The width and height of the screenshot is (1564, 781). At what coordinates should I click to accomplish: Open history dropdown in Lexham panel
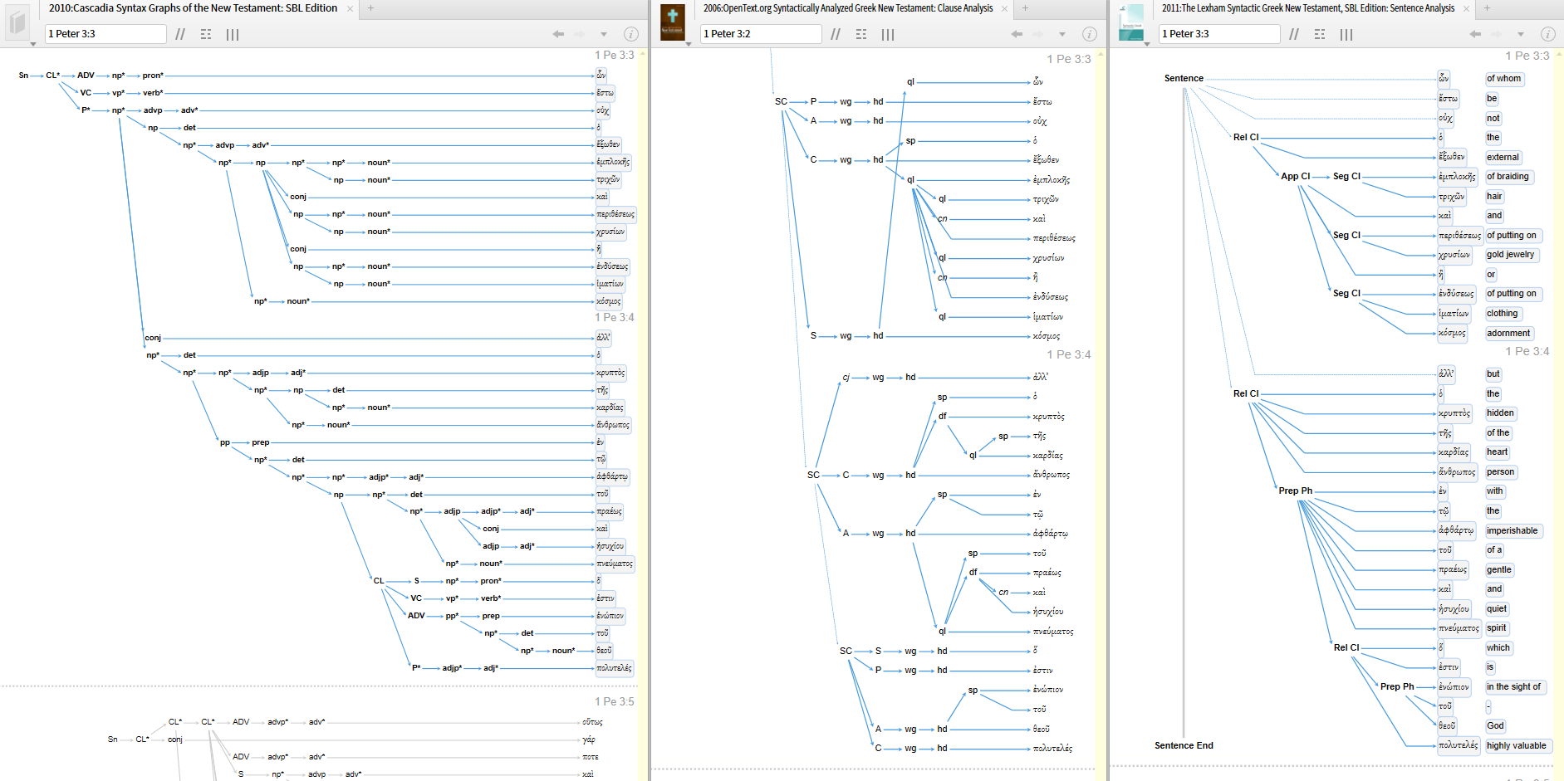[1521, 34]
